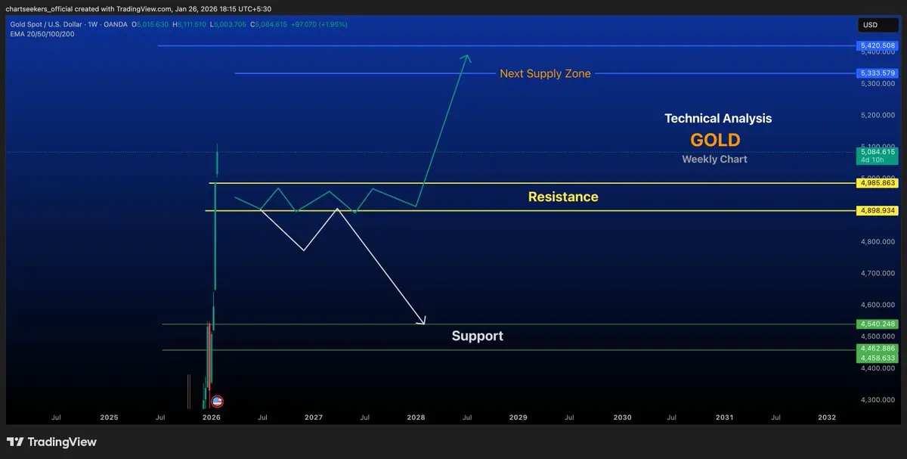Click the 5,420.508 blue price label
Viewport: 907px width, 459px height.
(x=877, y=46)
